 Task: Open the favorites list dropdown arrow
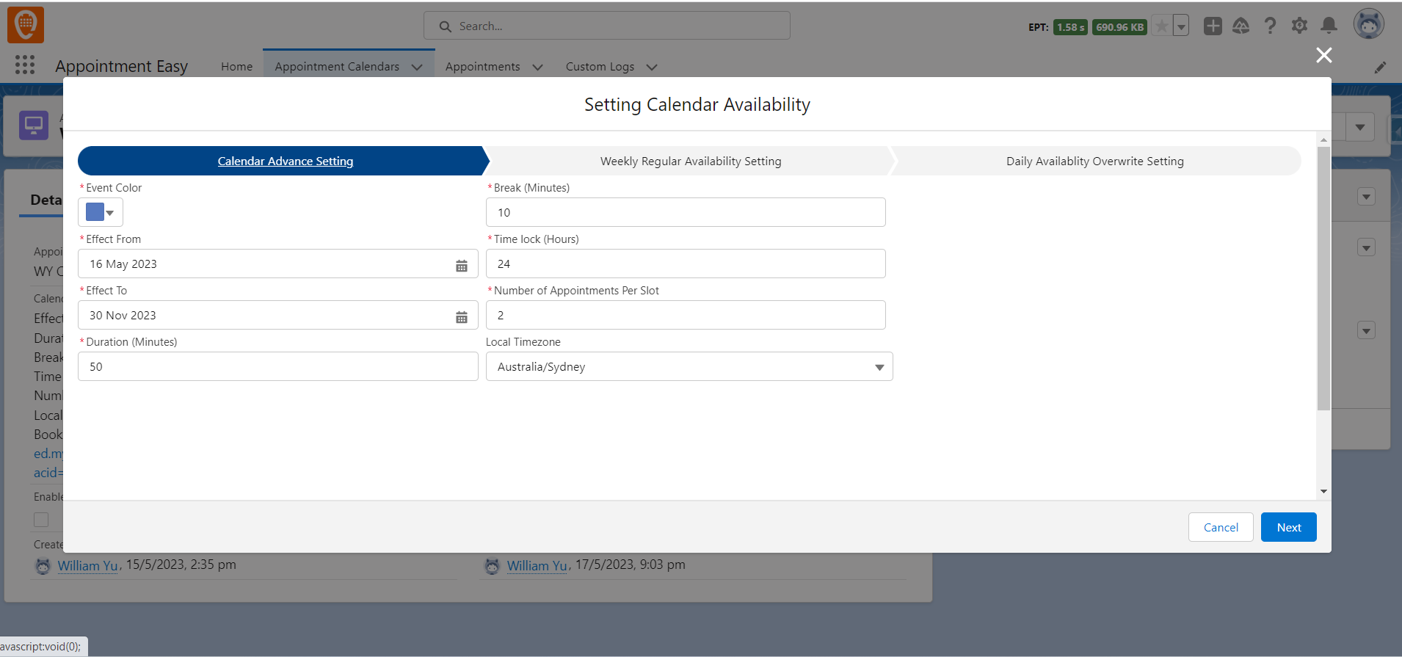(1181, 27)
